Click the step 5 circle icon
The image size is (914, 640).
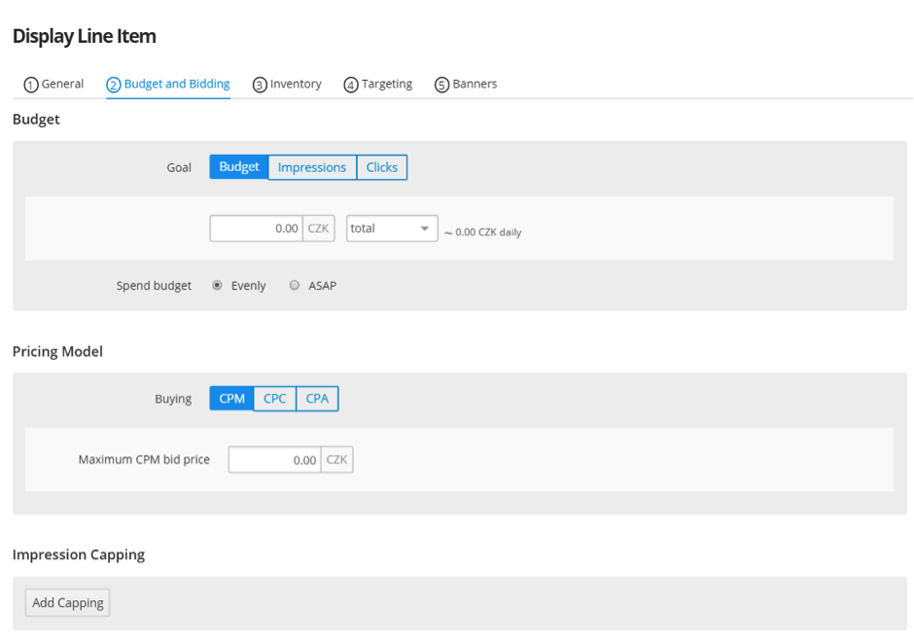(x=441, y=85)
